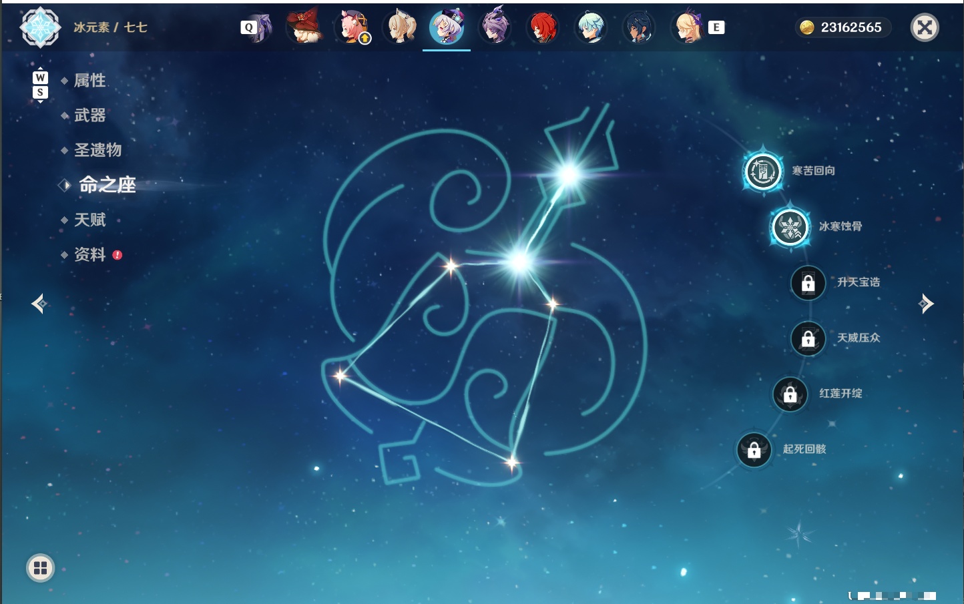964x604 pixels.
Task: Select the red-haired character portrait
Action: [x=543, y=27]
